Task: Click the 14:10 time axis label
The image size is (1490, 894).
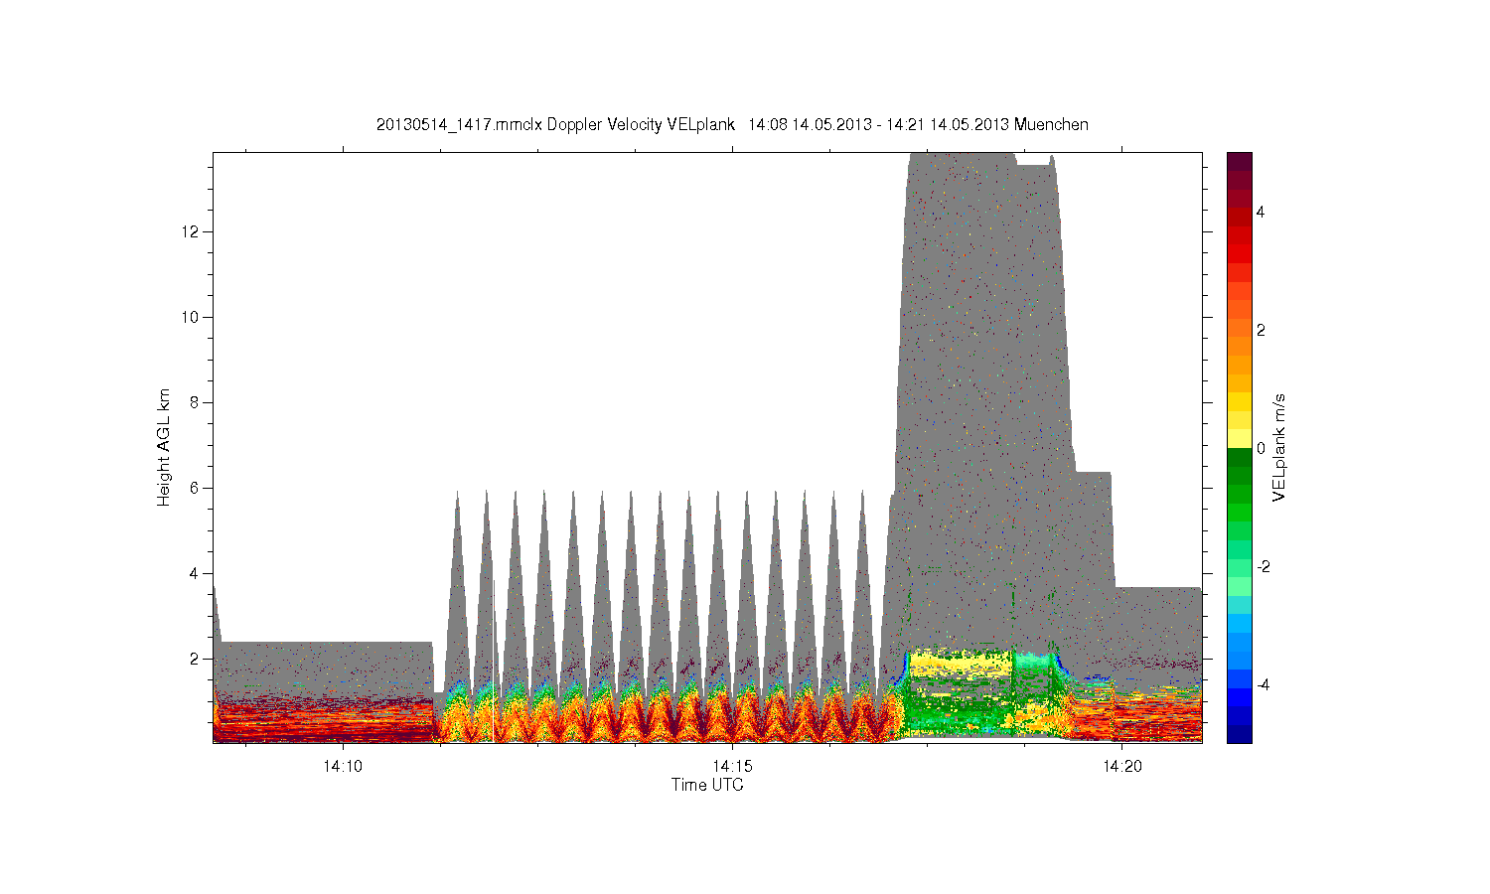Action: click(x=342, y=767)
